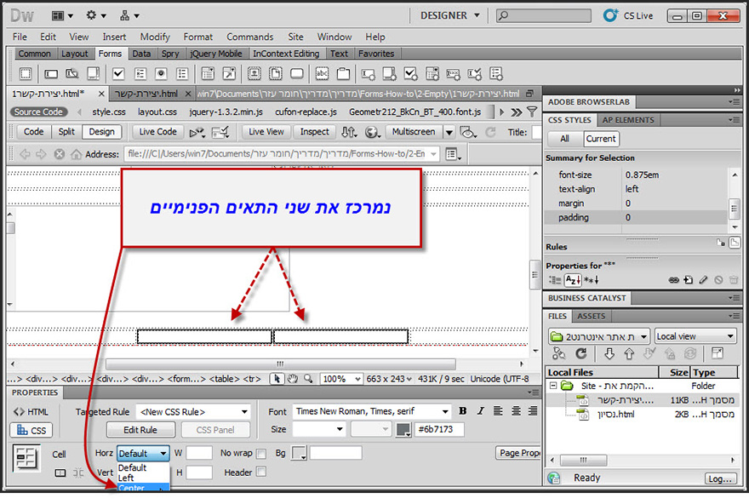The height and width of the screenshot is (504, 749).
Task: Switch CSS Styles panel to Current mode
Action: click(x=602, y=138)
